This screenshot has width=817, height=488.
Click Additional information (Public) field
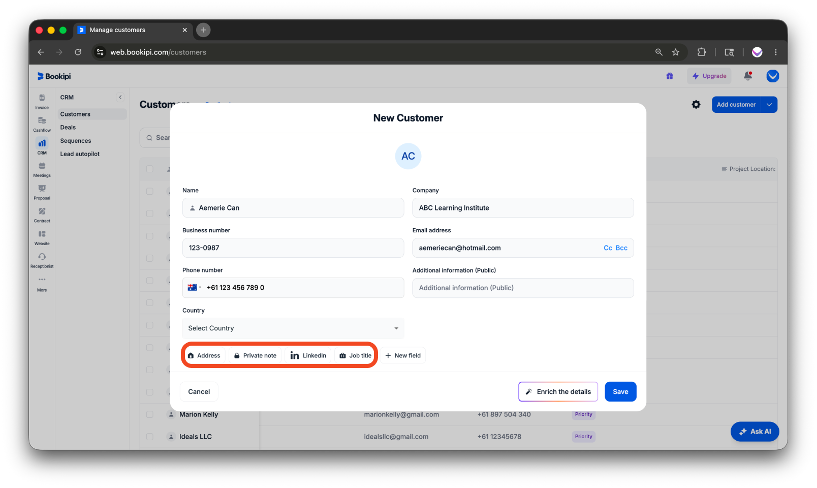(x=523, y=288)
